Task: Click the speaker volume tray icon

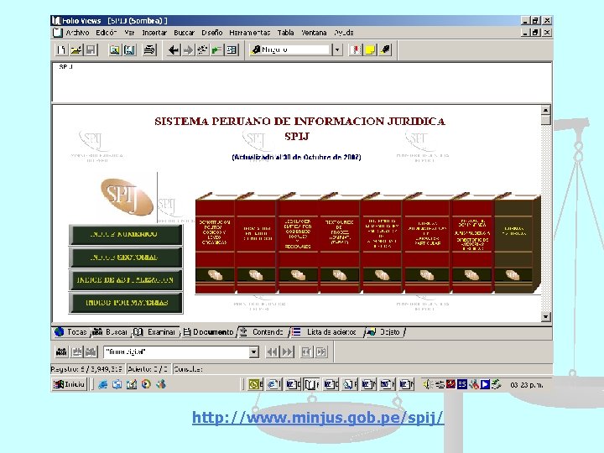Action: coord(428,384)
